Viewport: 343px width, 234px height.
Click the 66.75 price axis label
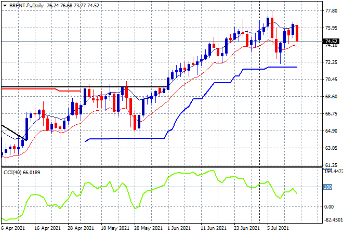pos(331,113)
